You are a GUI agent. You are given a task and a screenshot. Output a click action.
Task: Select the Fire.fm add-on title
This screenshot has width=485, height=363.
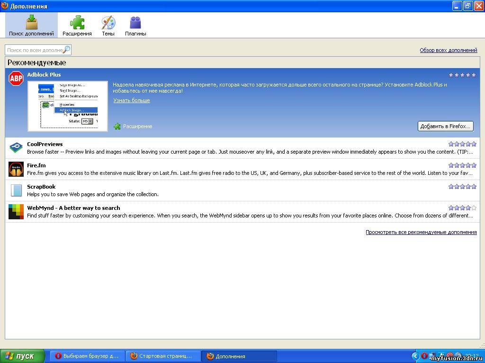[36, 165]
